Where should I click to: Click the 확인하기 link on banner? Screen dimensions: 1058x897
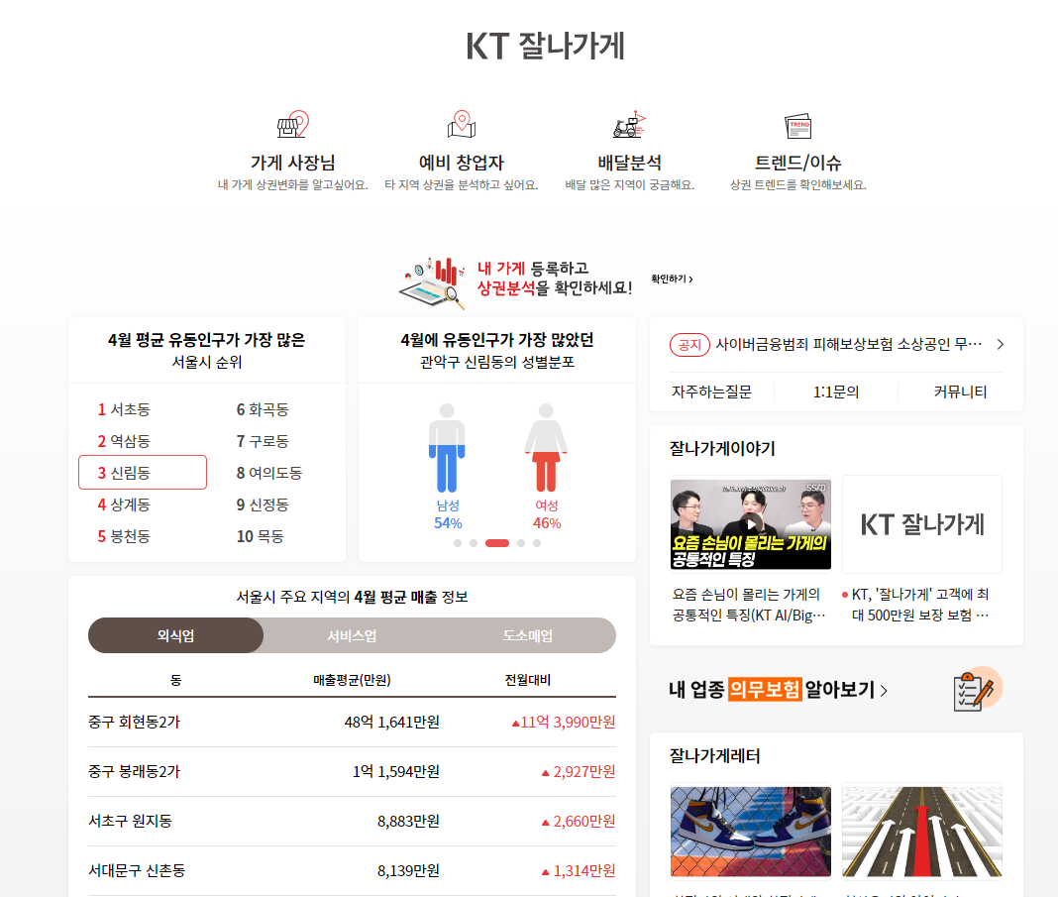[x=672, y=279]
